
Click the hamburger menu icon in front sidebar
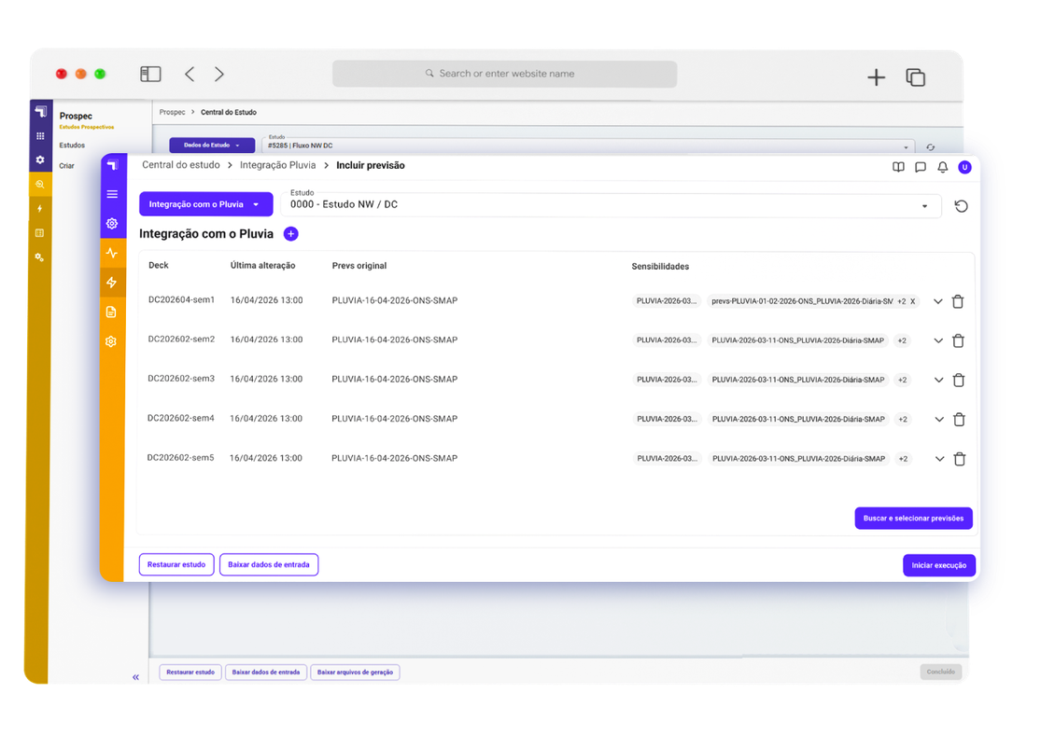click(x=112, y=194)
